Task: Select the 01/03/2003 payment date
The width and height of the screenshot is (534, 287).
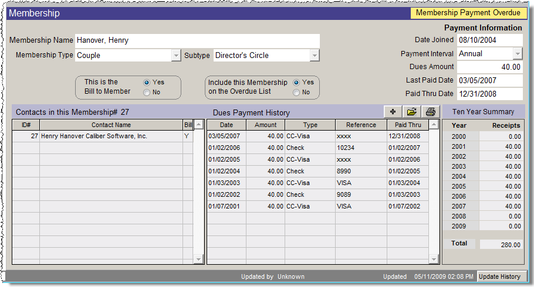Action: point(224,183)
